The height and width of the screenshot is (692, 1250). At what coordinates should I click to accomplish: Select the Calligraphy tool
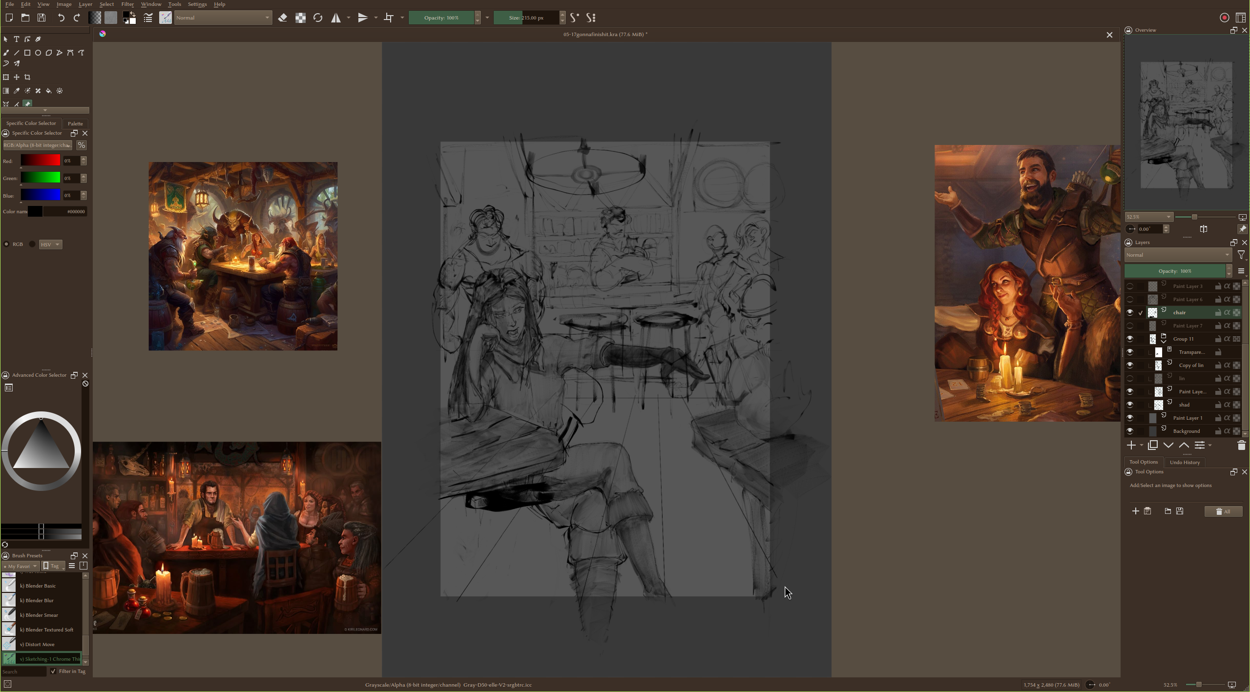38,39
